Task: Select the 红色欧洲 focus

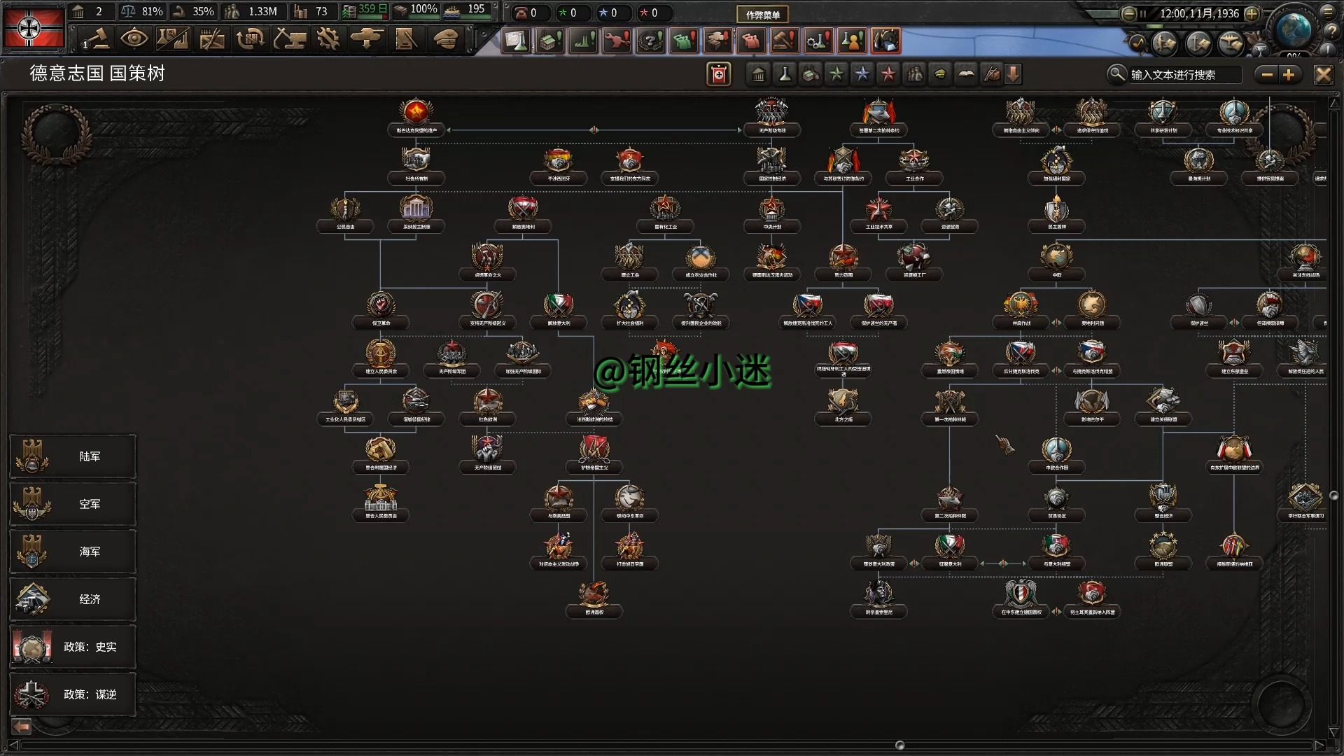Action: pos(488,407)
